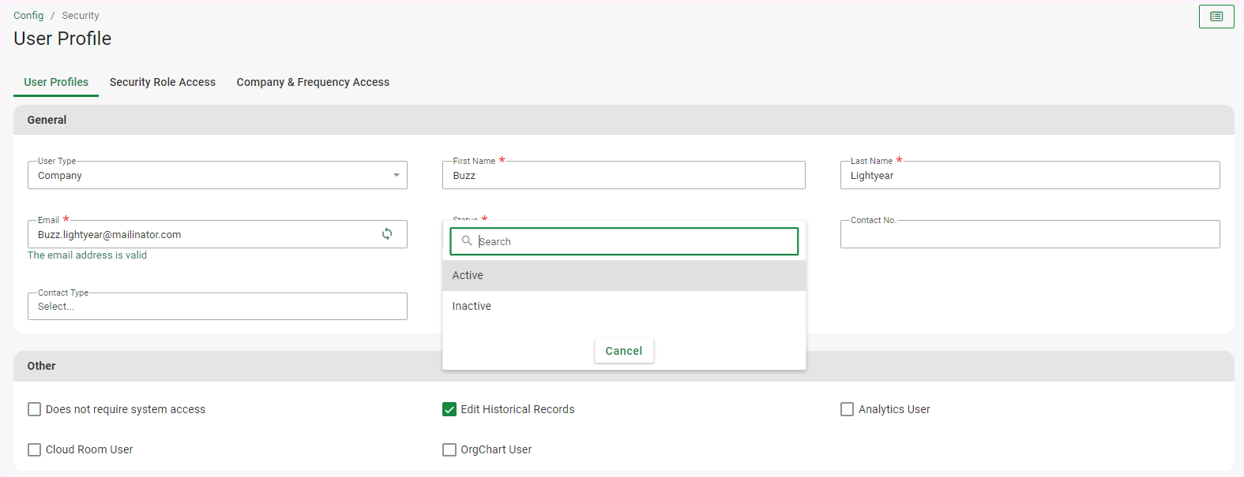Select the User Profiles tab
Image resolution: width=1244 pixels, height=477 pixels.
pyautogui.click(x=56, y=82)
